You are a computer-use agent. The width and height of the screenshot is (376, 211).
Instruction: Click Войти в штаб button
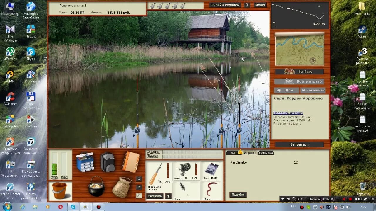(x=299, y=81)
